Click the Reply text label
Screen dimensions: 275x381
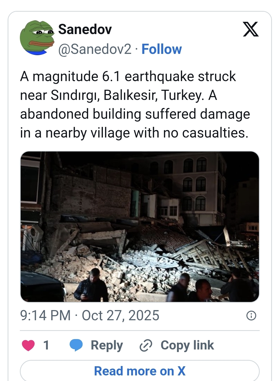coord(107,345)
